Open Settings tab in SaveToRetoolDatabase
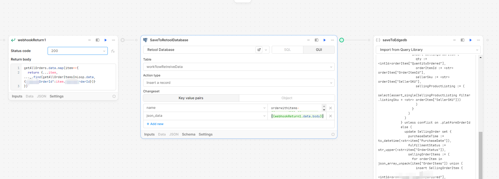This screenshot has width=499, height=179. click(206, 134)
